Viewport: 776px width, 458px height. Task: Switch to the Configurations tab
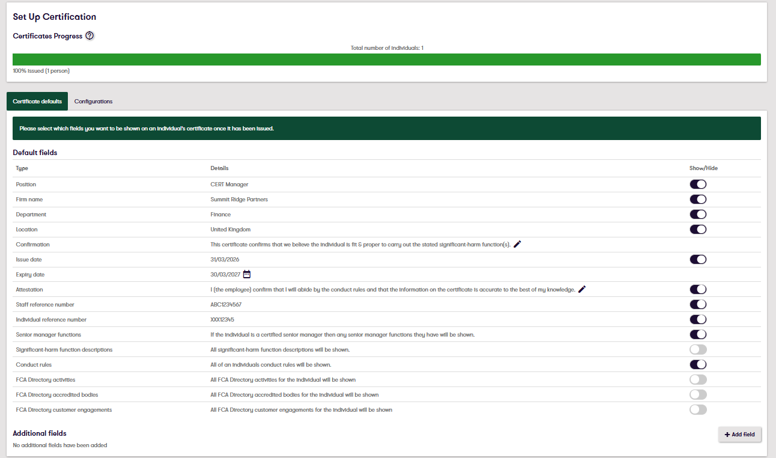[93, 101]
